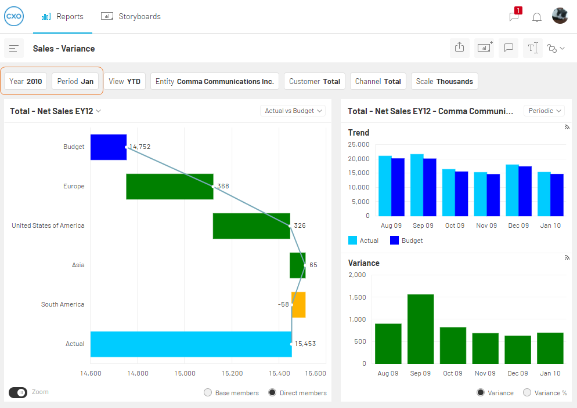Screen dimensions: 577x408
Task: Open the Actual vs Budget dropdown
Action: click(x=293, y=111)
